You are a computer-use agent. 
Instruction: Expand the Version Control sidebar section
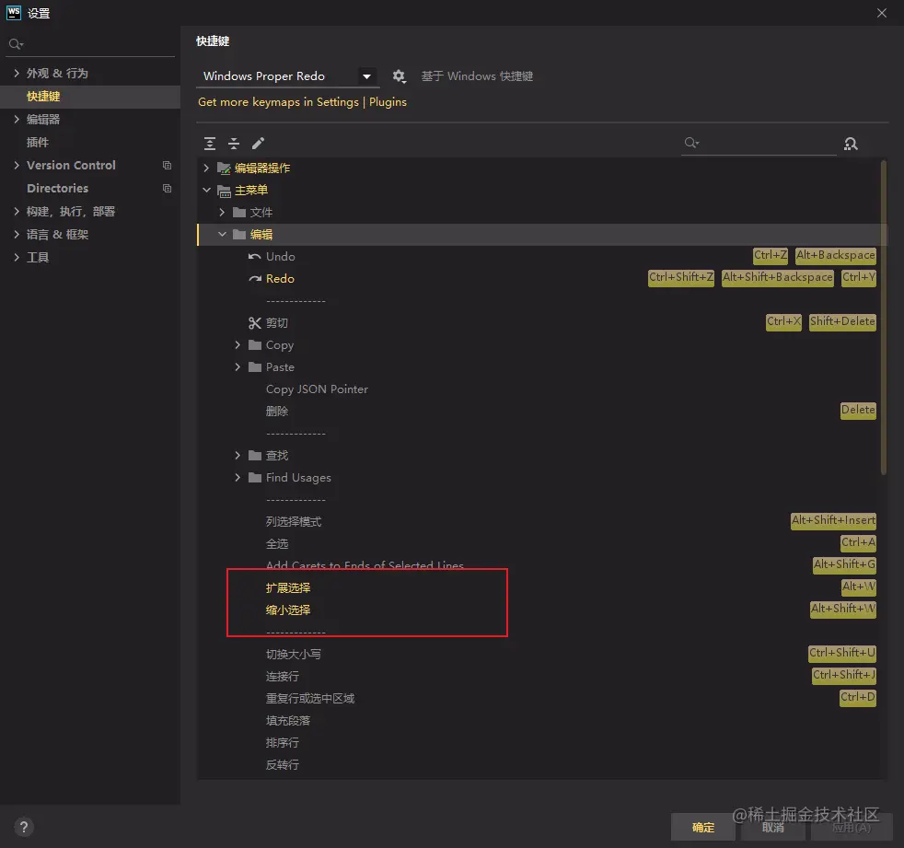pos(17,166)
